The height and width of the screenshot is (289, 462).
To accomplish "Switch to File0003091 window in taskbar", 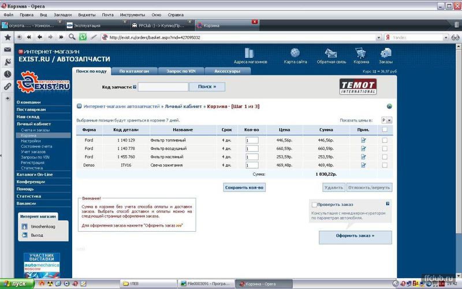I will click(206, 284).
